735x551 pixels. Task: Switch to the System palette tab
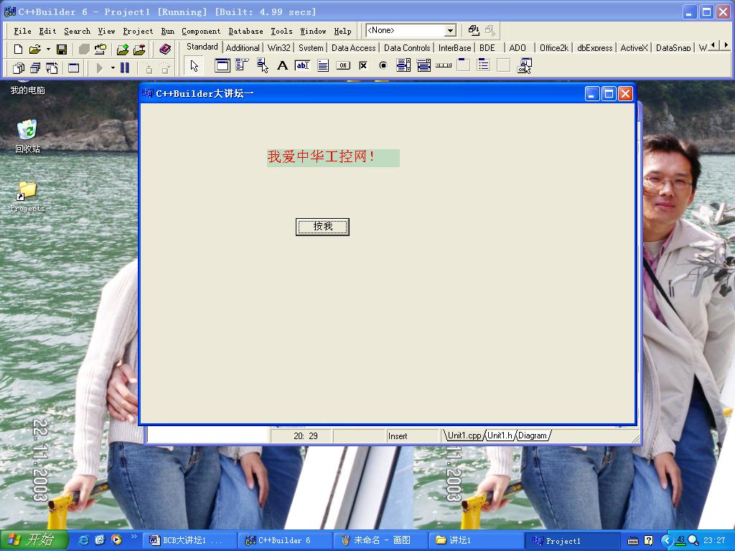click(x=311, y=48)
